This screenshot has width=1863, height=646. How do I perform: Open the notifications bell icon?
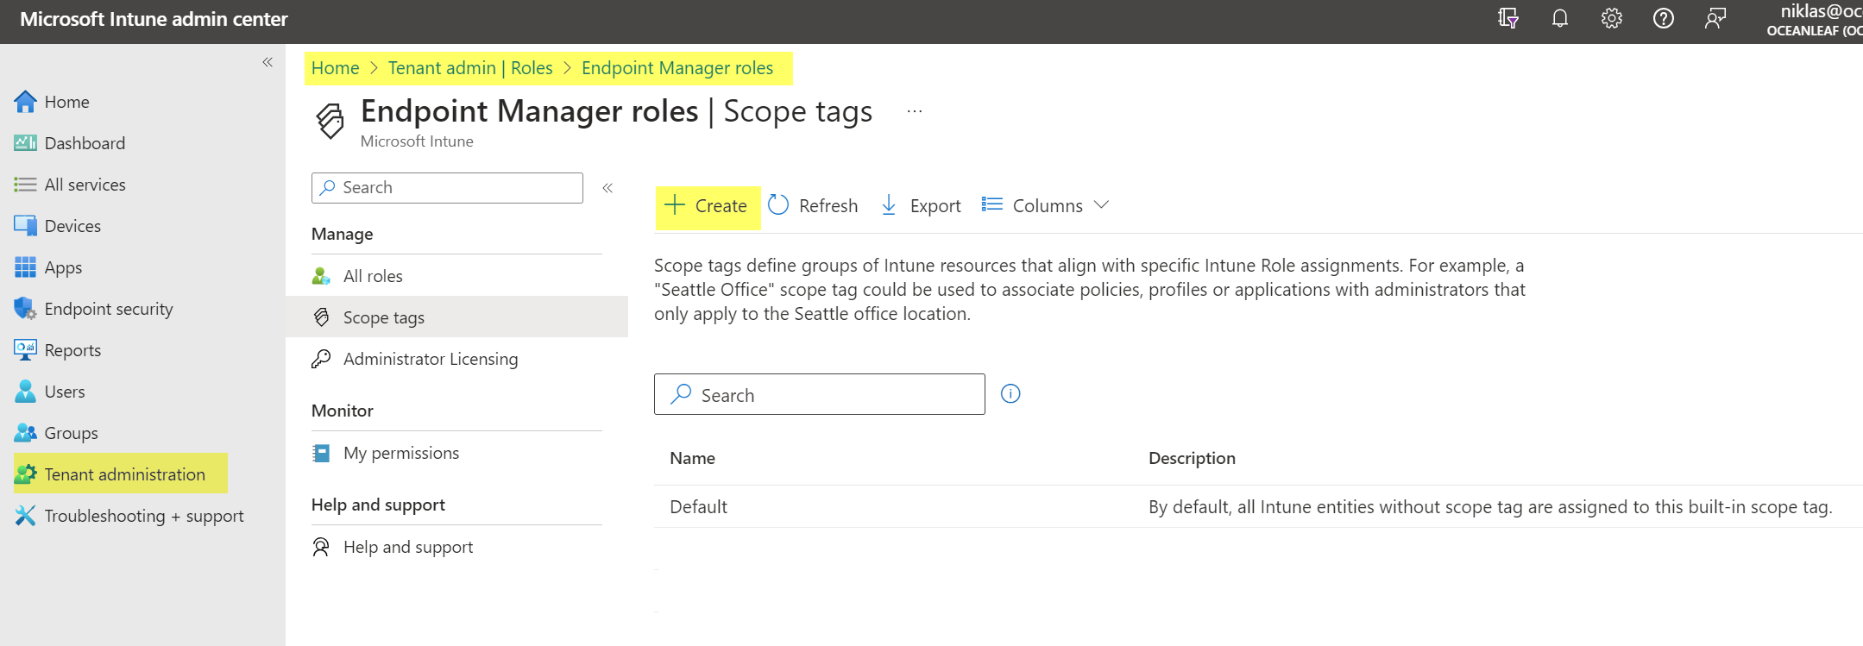(x=1559, y=18)
